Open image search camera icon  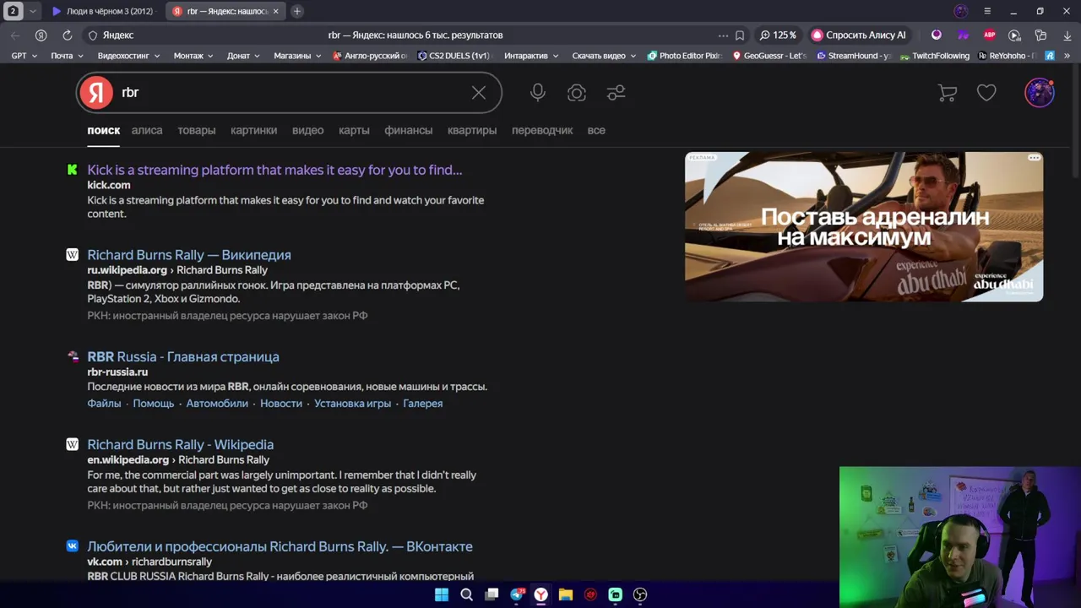(x=577, y=93)
